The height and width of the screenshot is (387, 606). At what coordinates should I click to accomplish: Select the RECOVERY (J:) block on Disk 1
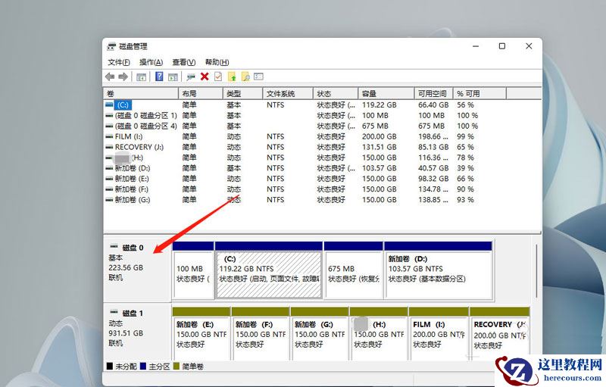point(499,334)
